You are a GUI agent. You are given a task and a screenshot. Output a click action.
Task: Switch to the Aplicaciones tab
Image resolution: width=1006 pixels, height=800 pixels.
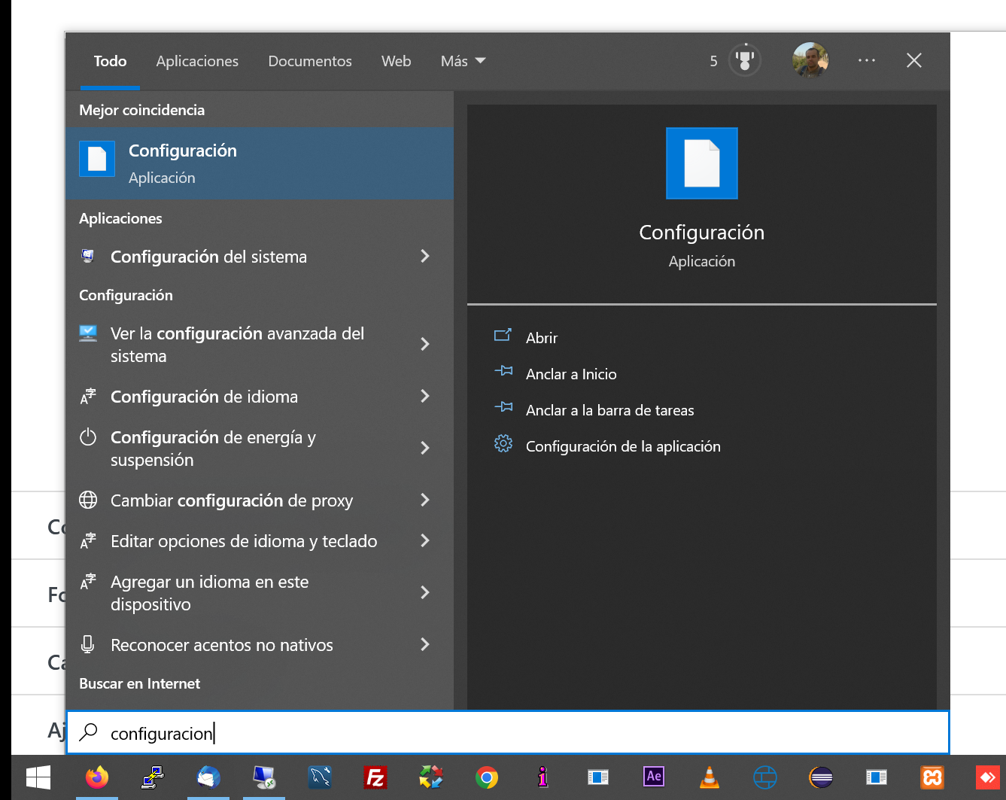point(197,61)
